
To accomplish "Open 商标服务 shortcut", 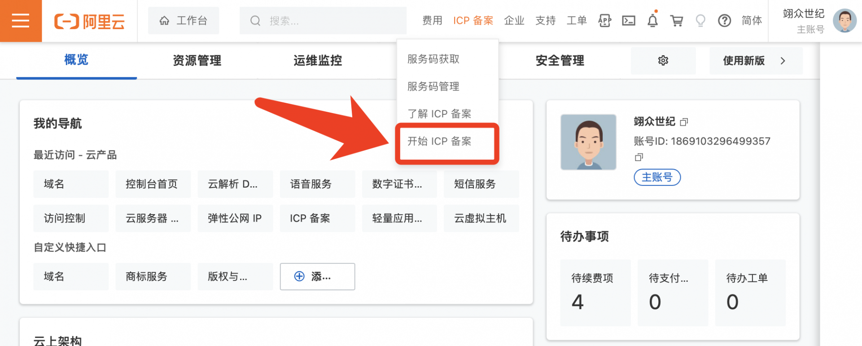I will (x=153, y=276).
